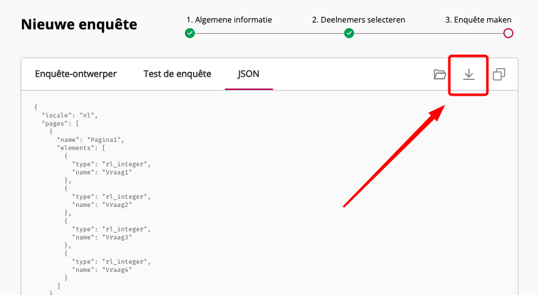
Task: Click the "name": "Vraag3" line
Action: 102,237
